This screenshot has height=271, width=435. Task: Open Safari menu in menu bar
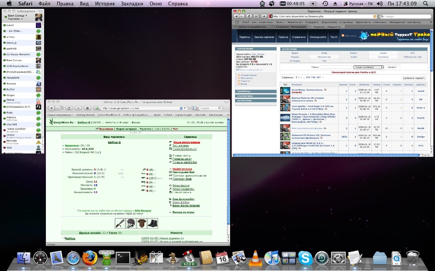click(x=25, y=4)
